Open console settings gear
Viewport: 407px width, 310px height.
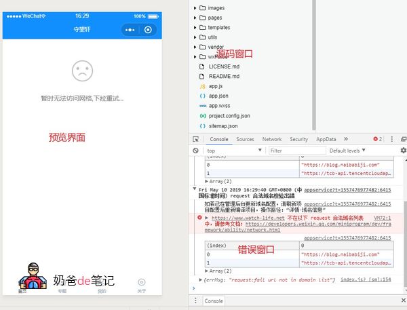pos(404,151)
